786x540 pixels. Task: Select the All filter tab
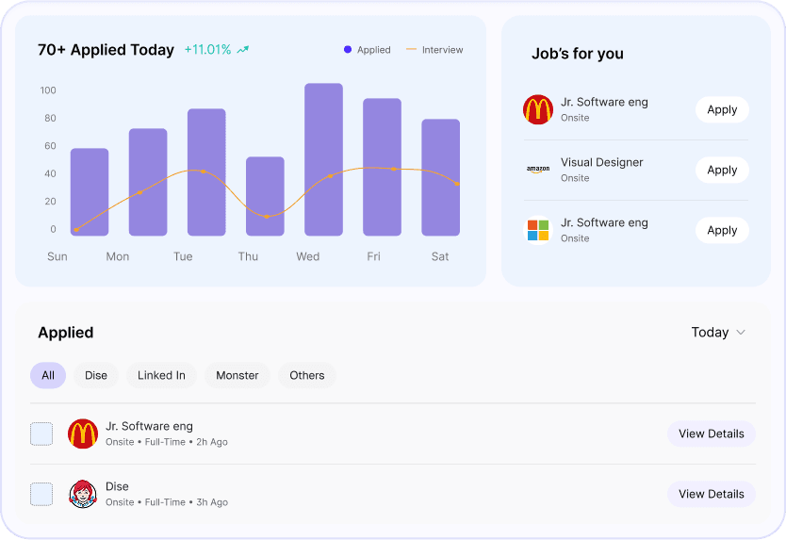(48, 375)
